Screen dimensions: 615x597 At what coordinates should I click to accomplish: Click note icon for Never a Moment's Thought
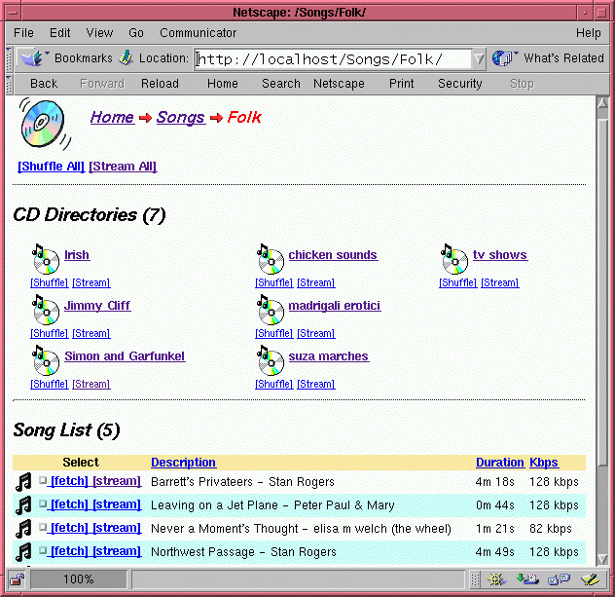23,528
